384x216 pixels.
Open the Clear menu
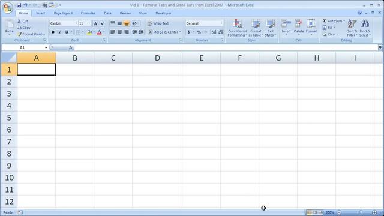[331, 34]
